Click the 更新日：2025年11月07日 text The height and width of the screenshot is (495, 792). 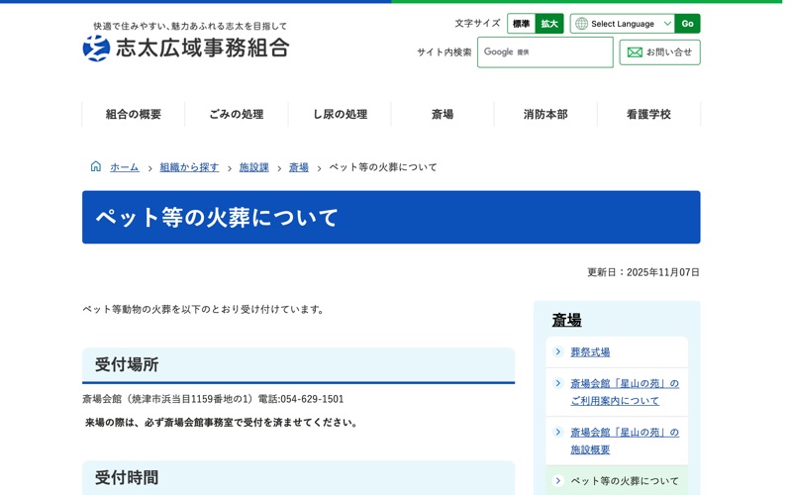click(x=643, y=272)
